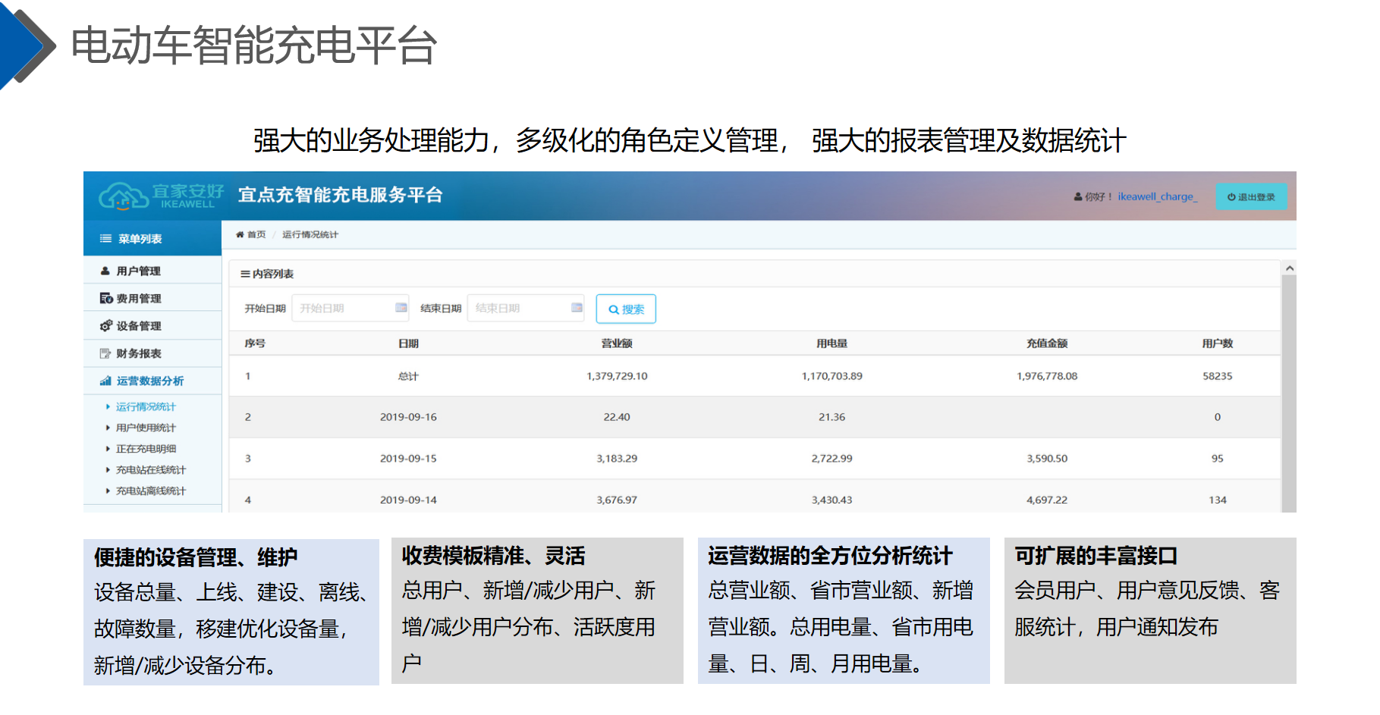
Task: Click the date cell 2019-09-16
Action: pos(408,417)
